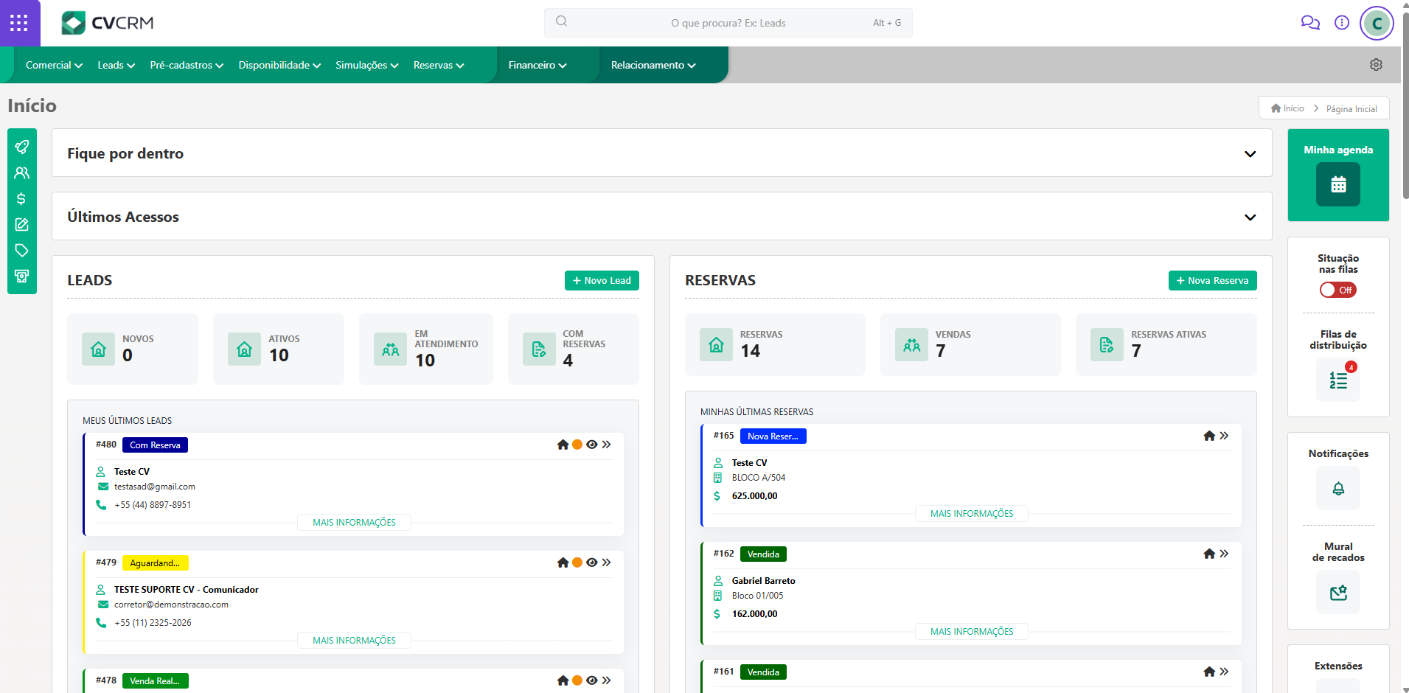
Task: Open the Ativos leads stat card
Action: [279, 349]
